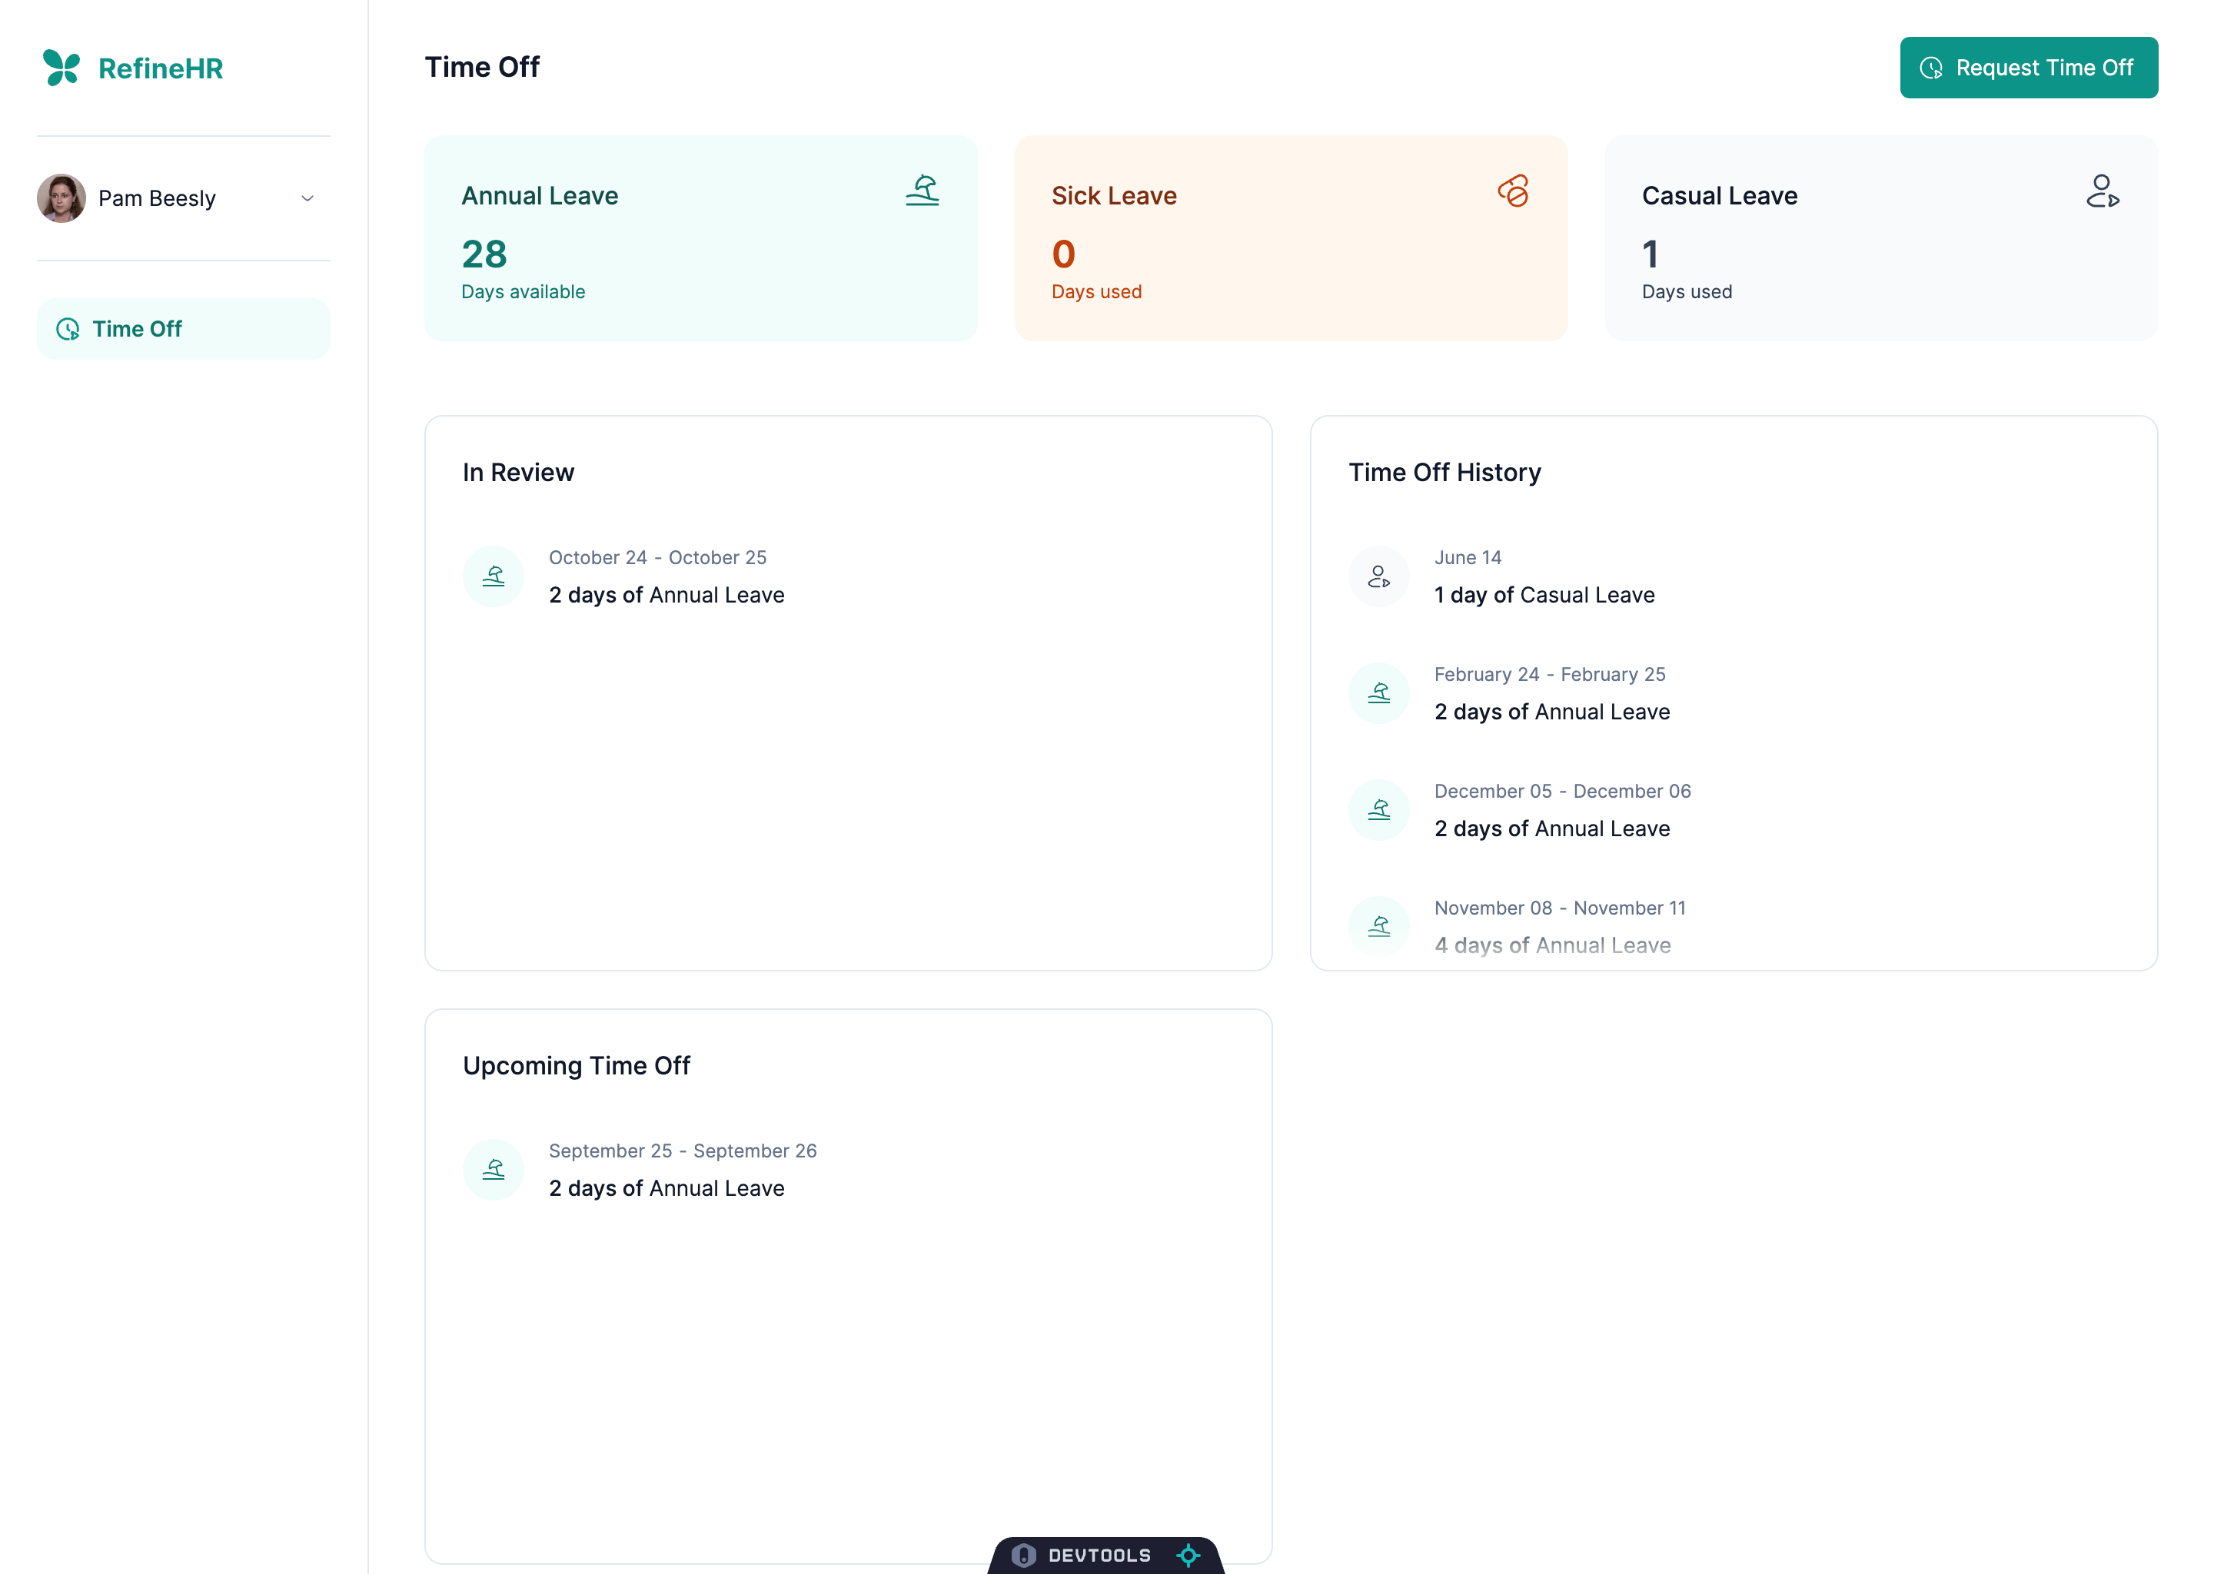Open Pam Beesly's avatar thumbnail
This screenshot has width=2214, height=1574.
(x=61, y=199)
